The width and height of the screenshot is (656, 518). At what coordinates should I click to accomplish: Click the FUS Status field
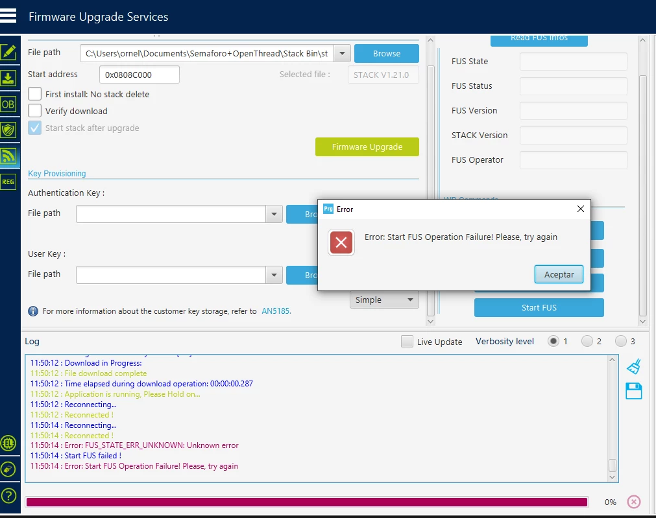tap(573, 86)
